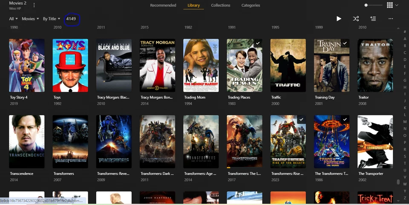Open the Transformers: Age of Extinction poster

click(201, 142)
